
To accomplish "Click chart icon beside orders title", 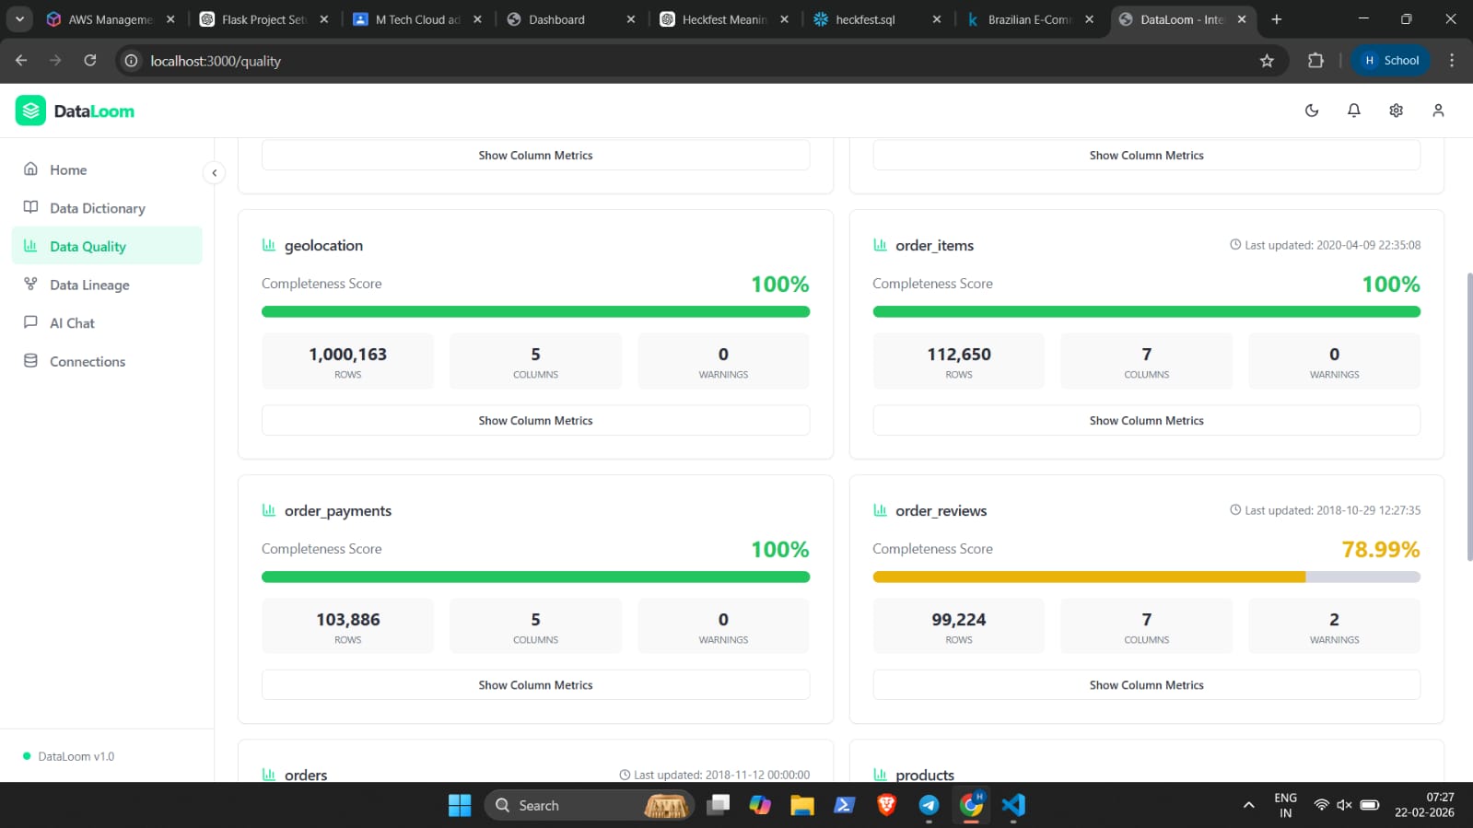I will coord(269,775).
